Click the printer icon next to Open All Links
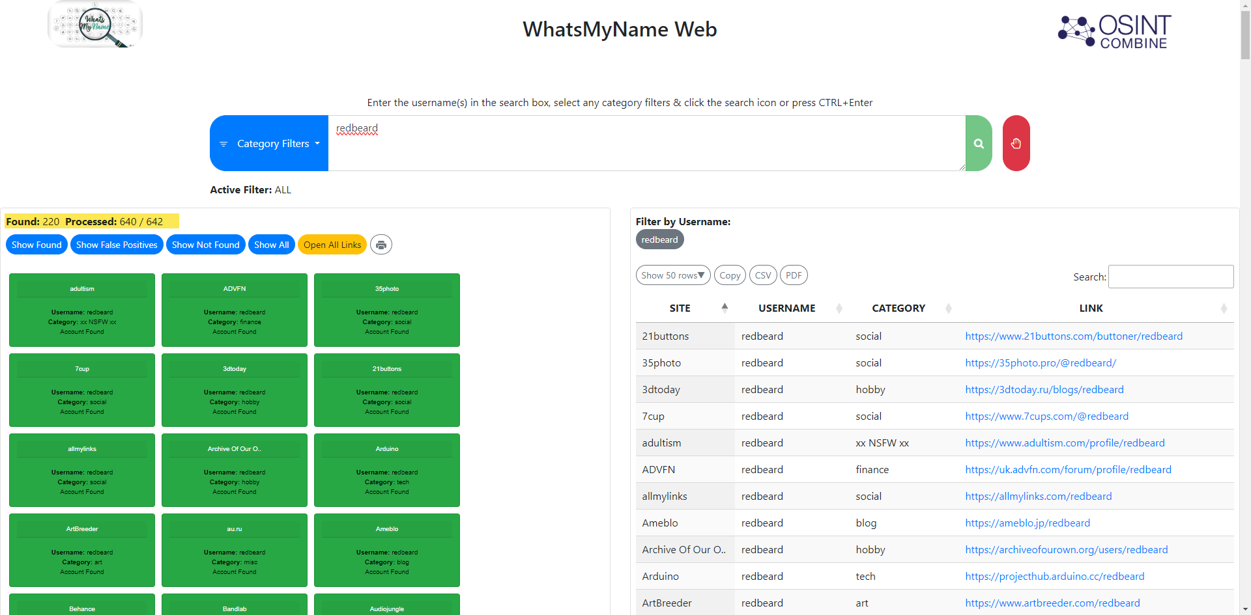 pos(381,244)
